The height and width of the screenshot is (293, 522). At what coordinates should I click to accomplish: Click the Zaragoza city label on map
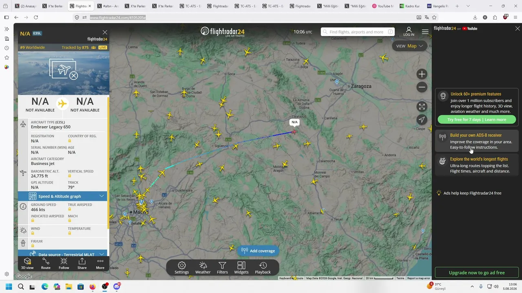coord(361,86)
